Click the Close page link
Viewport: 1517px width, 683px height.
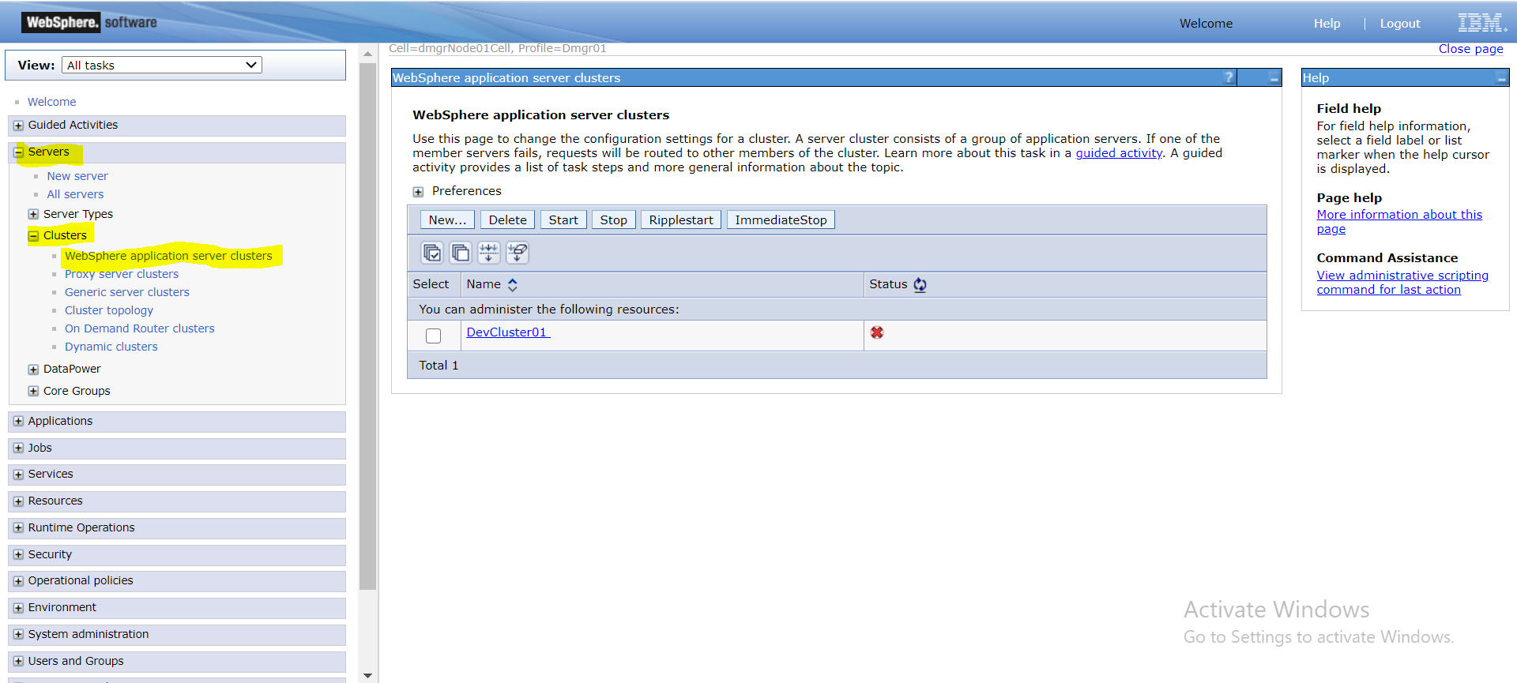point(1470,49)
